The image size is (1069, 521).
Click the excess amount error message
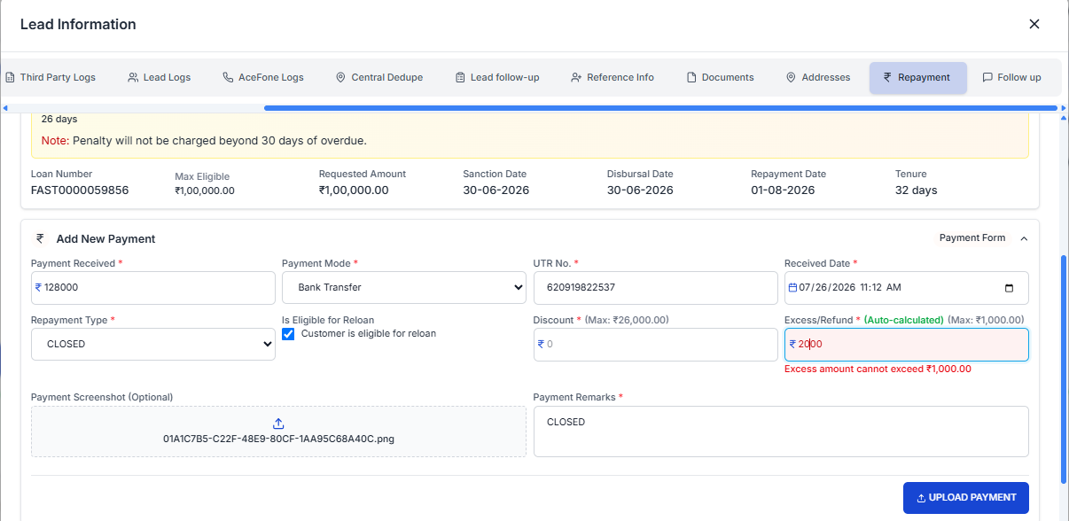878,369
